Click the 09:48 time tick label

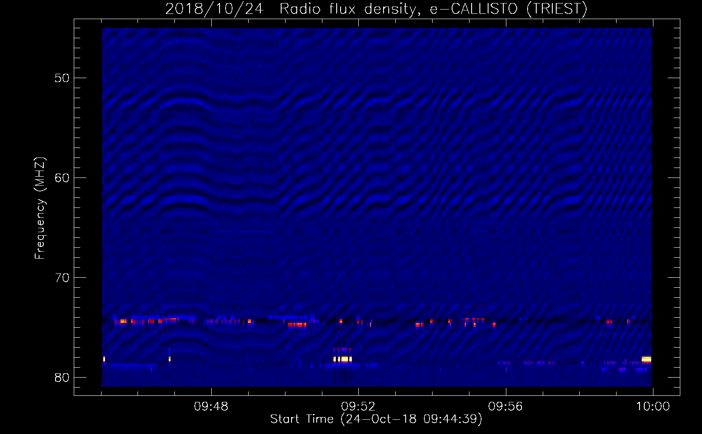(211, 407)
